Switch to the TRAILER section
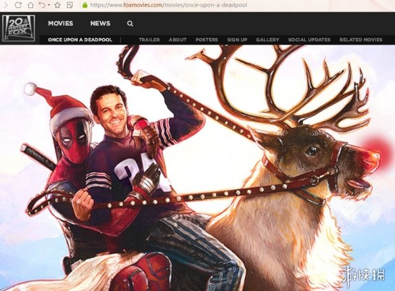This screenshot has height=291, width=395. tap(149, 40)
